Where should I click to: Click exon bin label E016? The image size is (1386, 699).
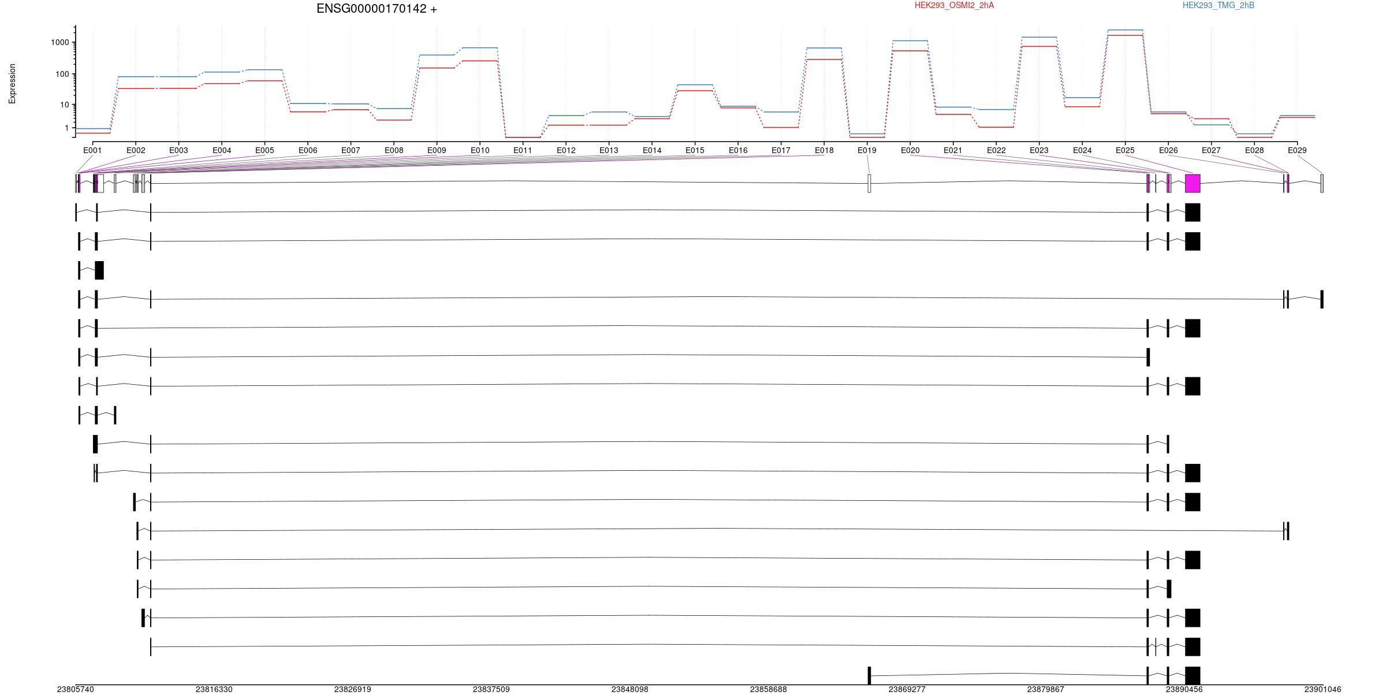pos(738,150)
